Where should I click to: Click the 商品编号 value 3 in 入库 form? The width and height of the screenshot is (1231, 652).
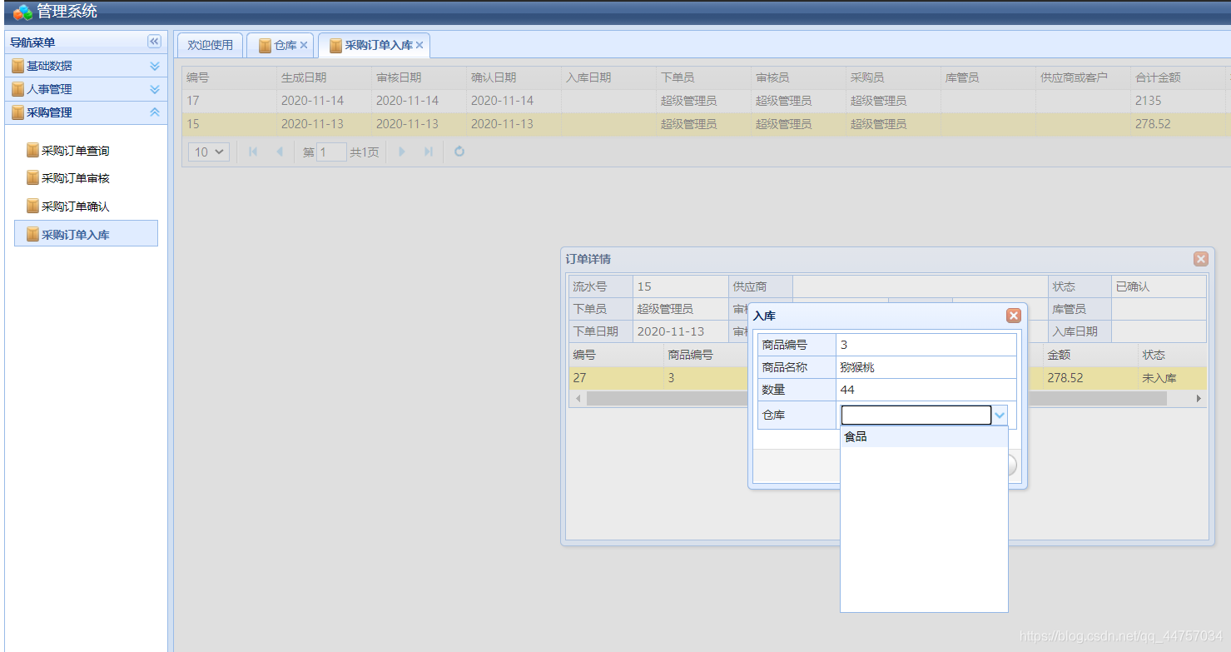[x=926, y=345]
